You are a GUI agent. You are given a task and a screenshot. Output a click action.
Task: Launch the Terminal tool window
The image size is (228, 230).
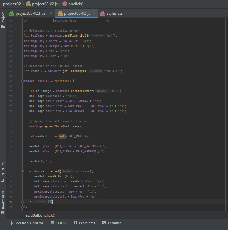[x=112, y=223]
